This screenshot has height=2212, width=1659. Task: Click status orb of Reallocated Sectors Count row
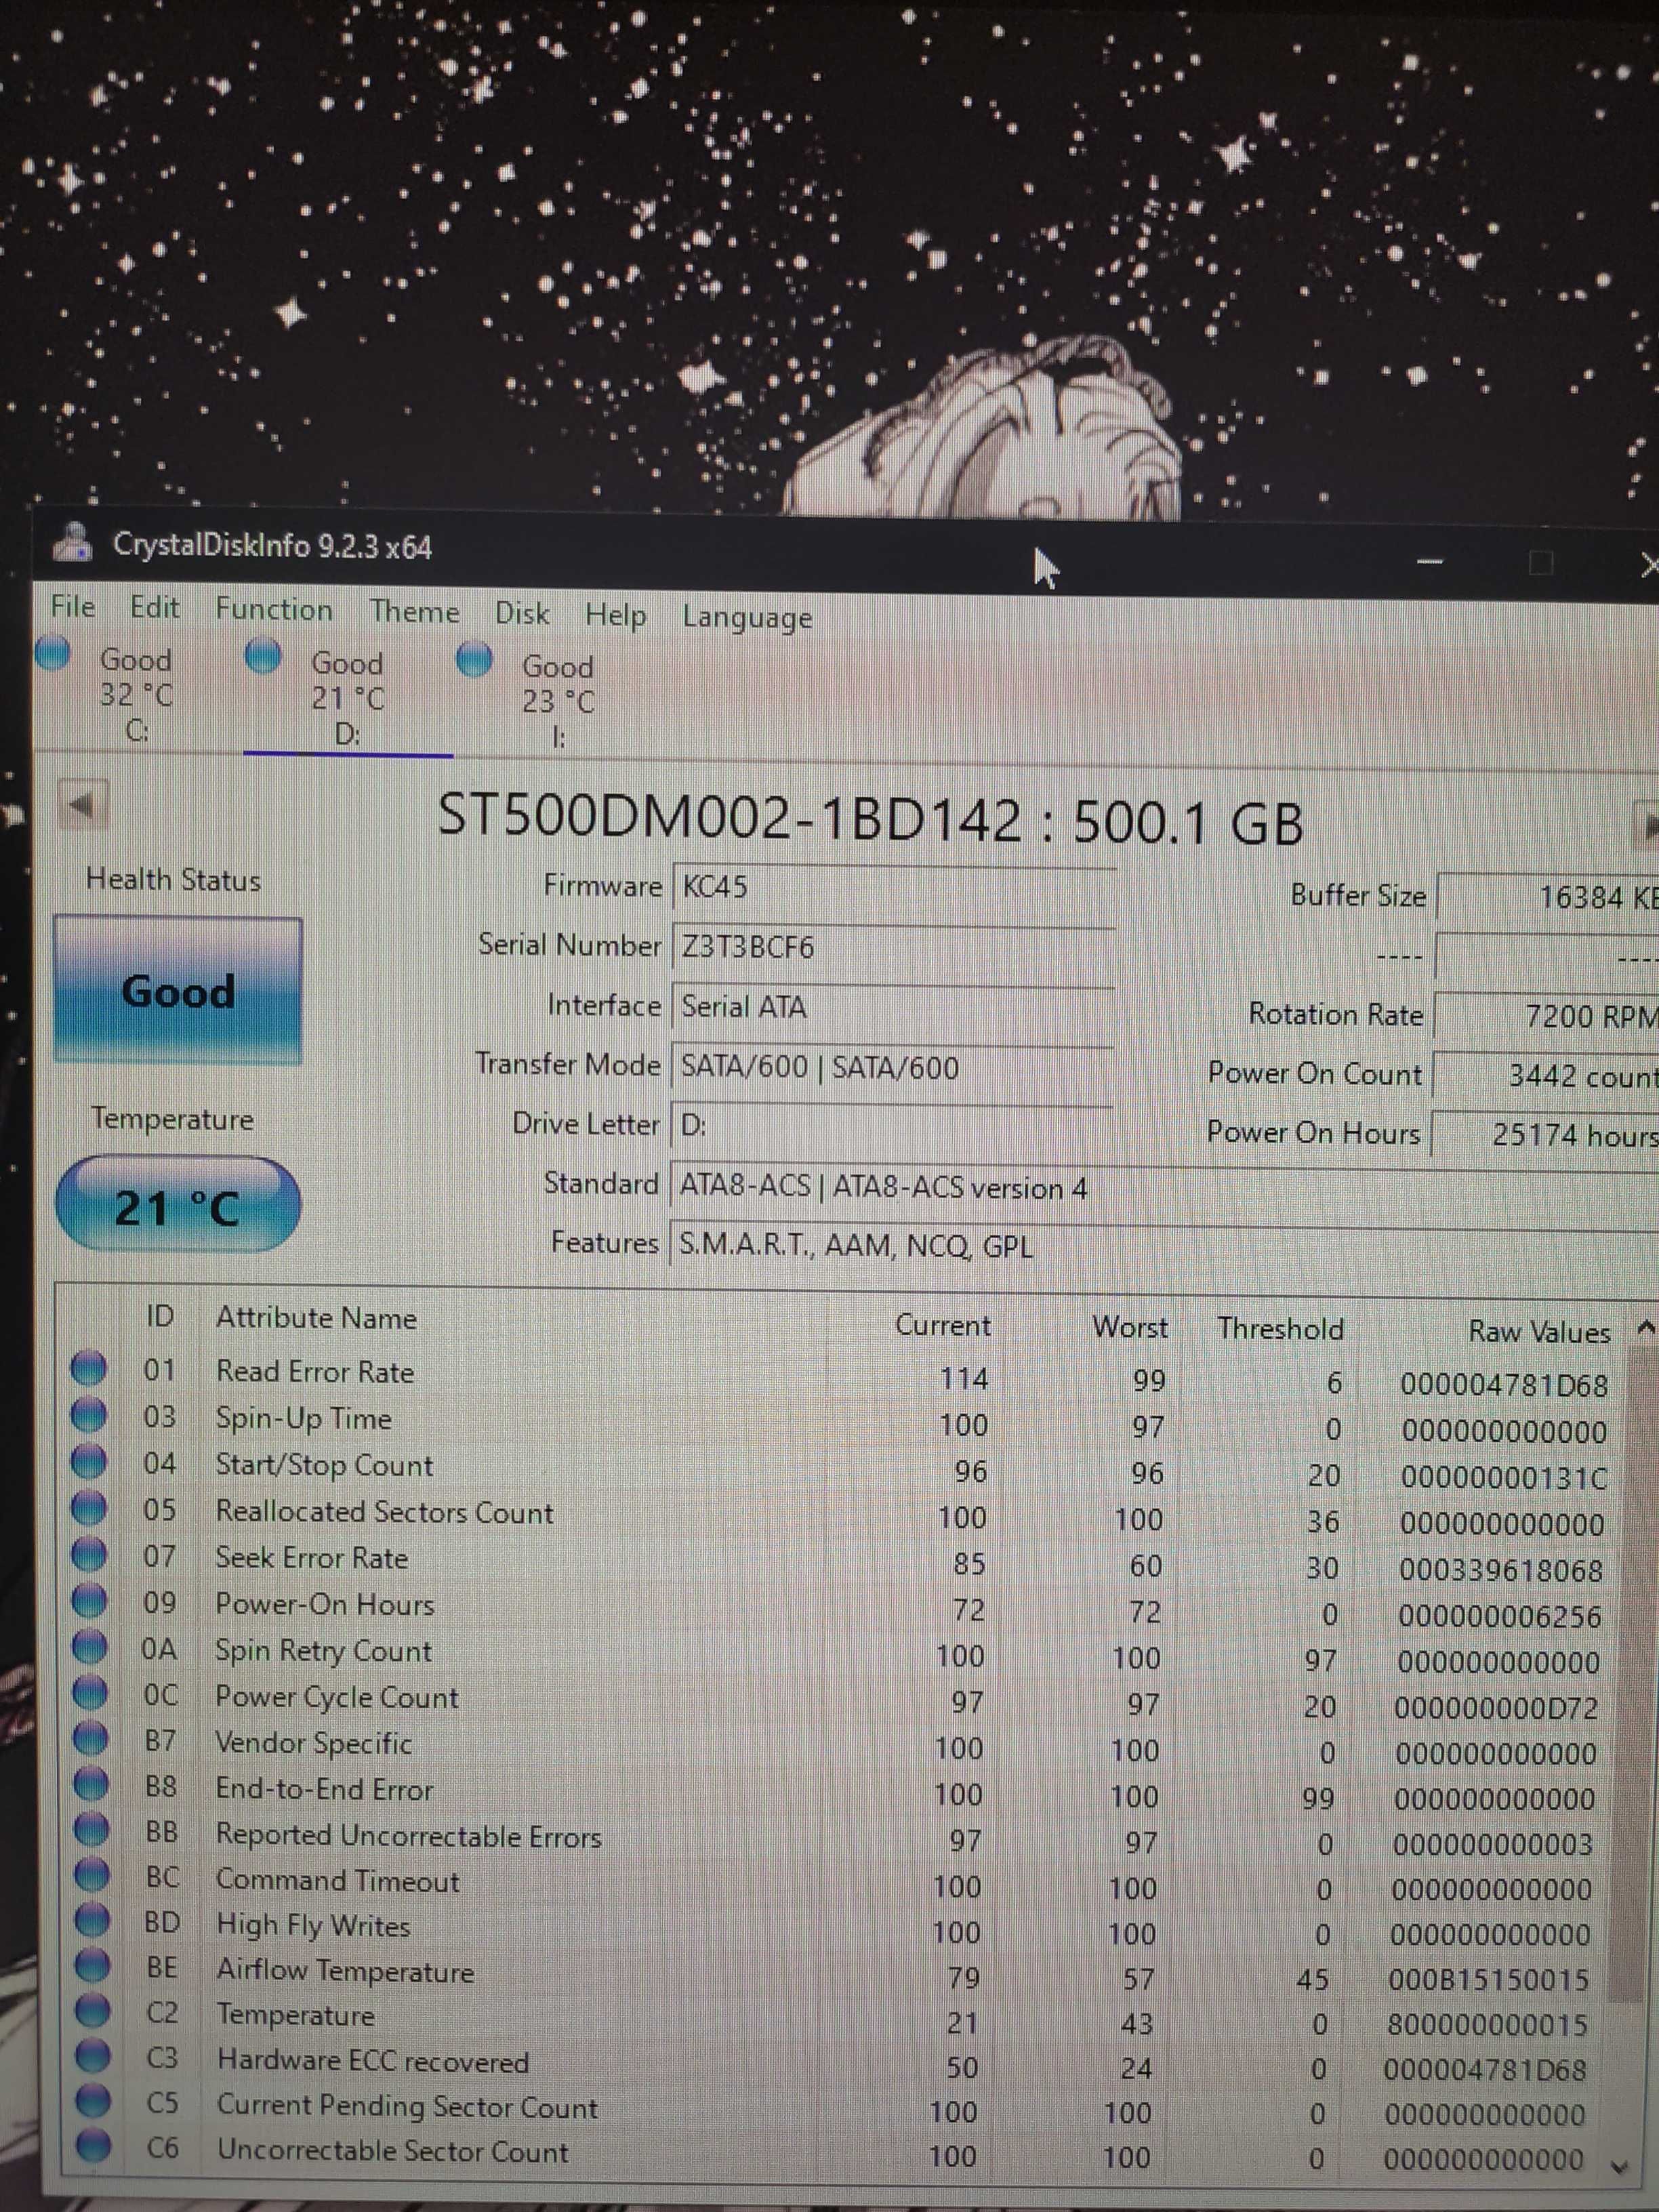[89, 1507]
